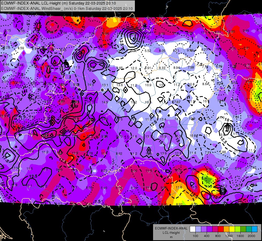Viewport: 262px width, 241px height.
Task: Click the wind shear value 10.9
Action: coord(148,85)
